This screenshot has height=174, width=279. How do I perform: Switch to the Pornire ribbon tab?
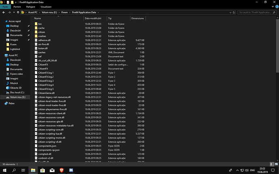click(17, 7)
